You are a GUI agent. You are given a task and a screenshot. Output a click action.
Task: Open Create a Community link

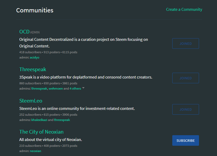(x=184, y=9)
